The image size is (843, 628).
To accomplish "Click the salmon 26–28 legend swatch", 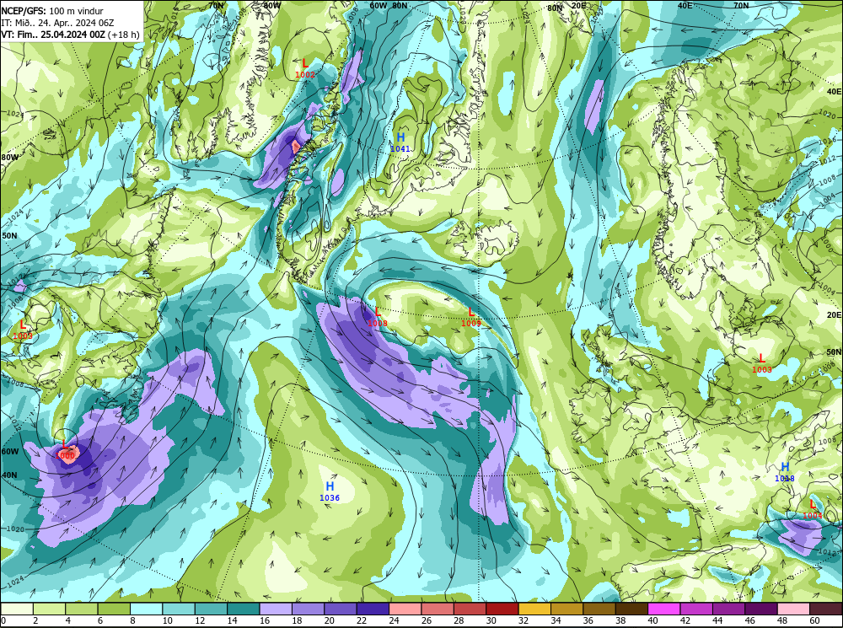I will pos(437,609).
